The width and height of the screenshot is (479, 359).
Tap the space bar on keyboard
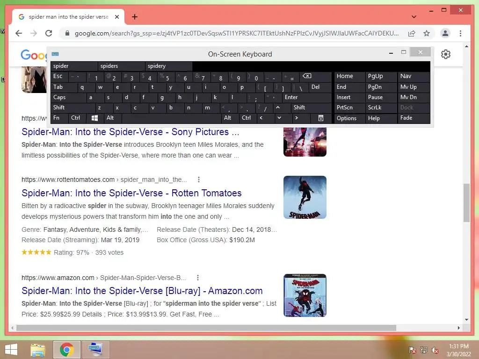(x=171, y=118)
